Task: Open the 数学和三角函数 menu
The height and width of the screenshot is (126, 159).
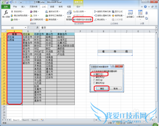Action: (x=55, y=16)
